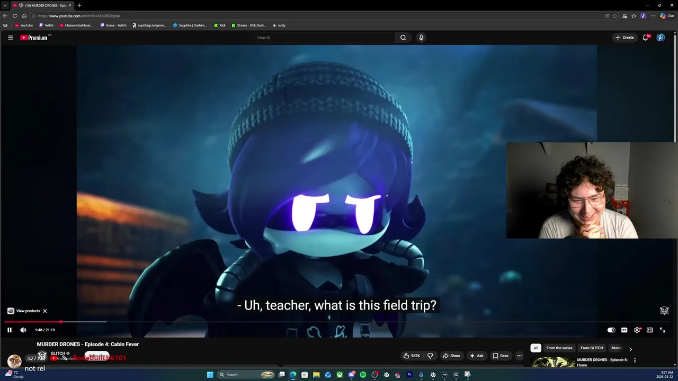
Task: Open the browser favorites list
Action: [634, 16]
